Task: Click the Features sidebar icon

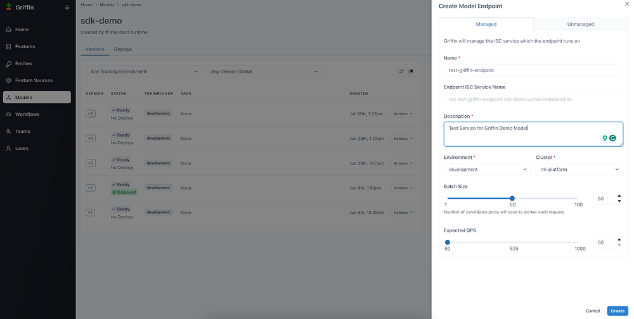Action: click(8, 46)
